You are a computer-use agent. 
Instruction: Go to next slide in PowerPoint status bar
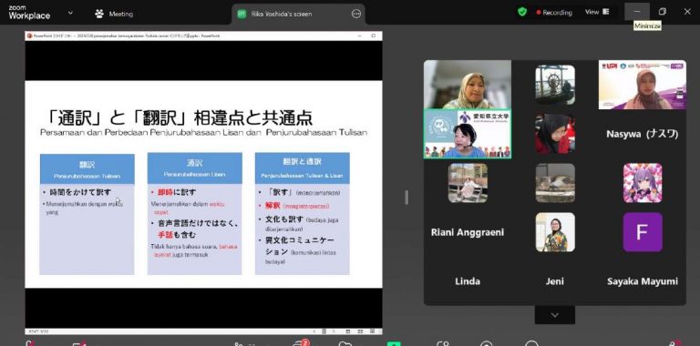tap(334, 331)
